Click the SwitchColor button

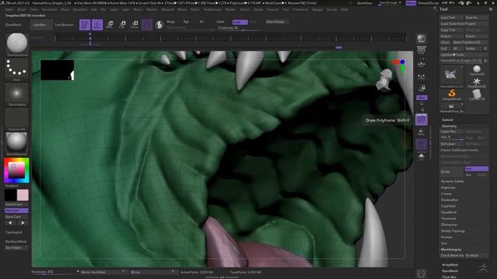point(16,205)
